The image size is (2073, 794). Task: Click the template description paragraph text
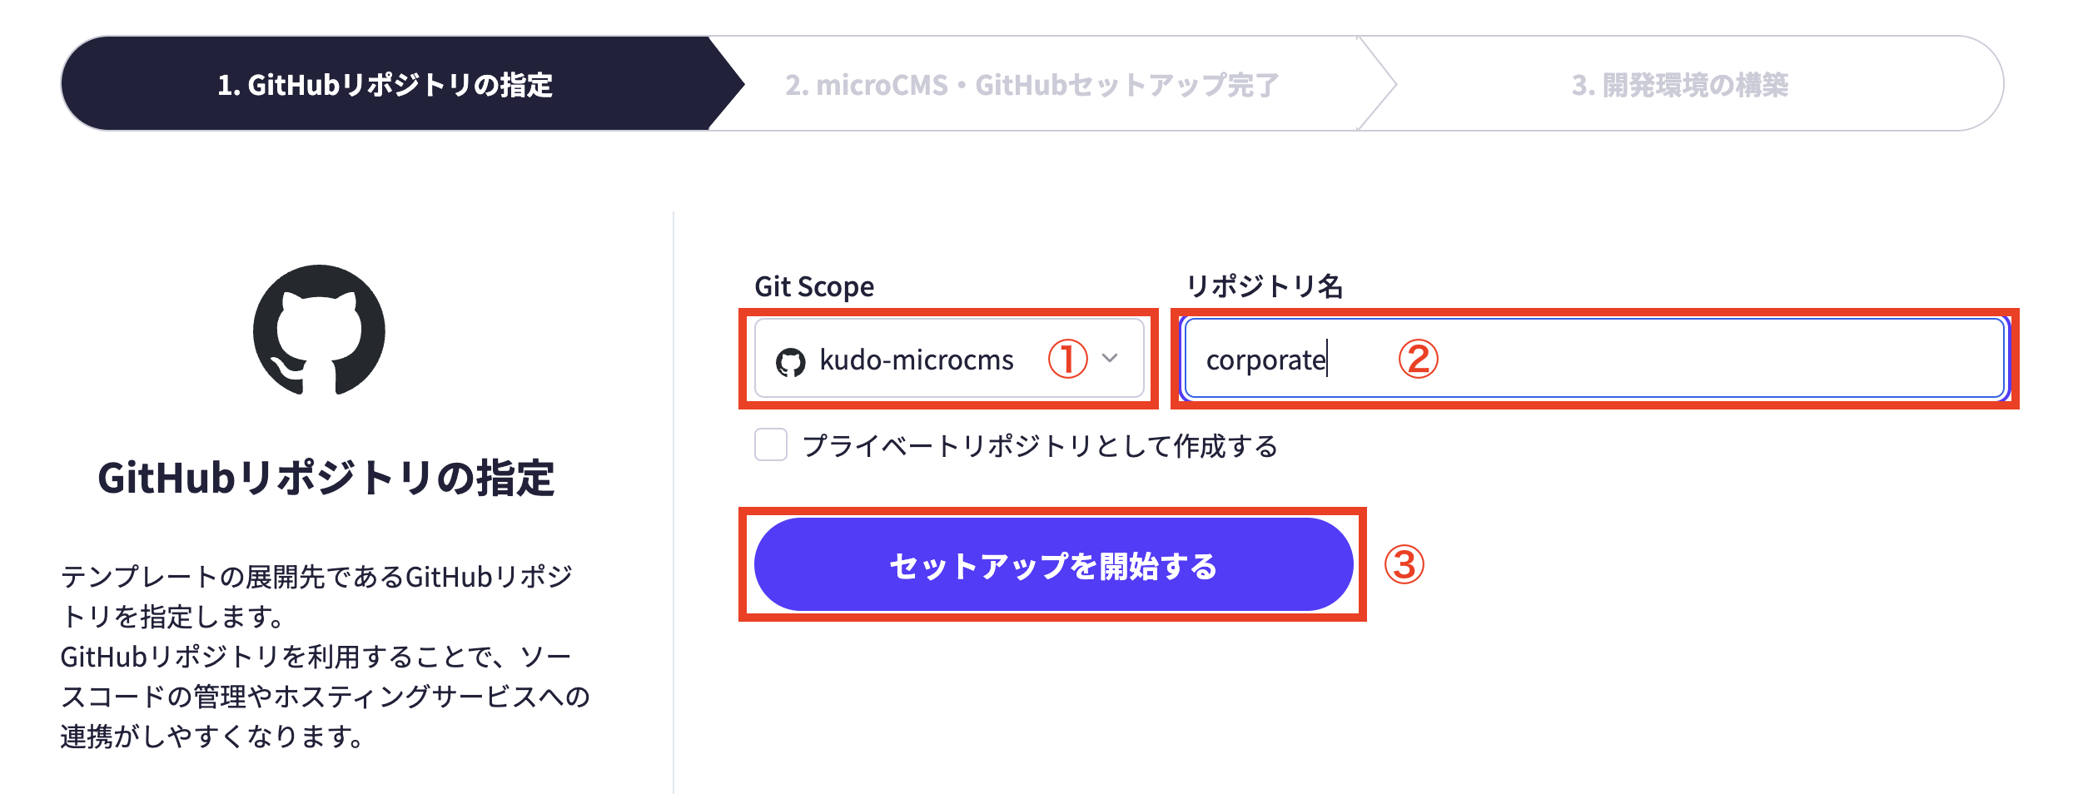point(325,656)
